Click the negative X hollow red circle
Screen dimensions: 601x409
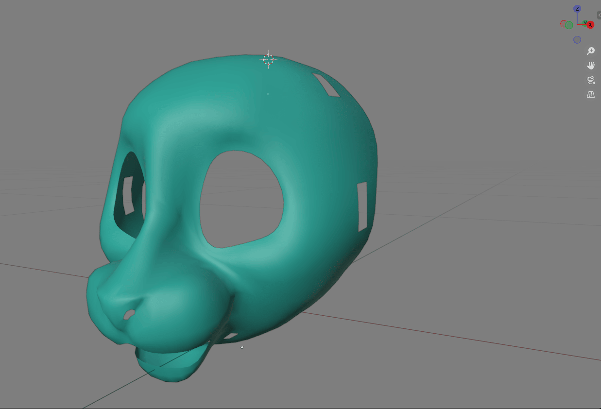click(564, 23)
